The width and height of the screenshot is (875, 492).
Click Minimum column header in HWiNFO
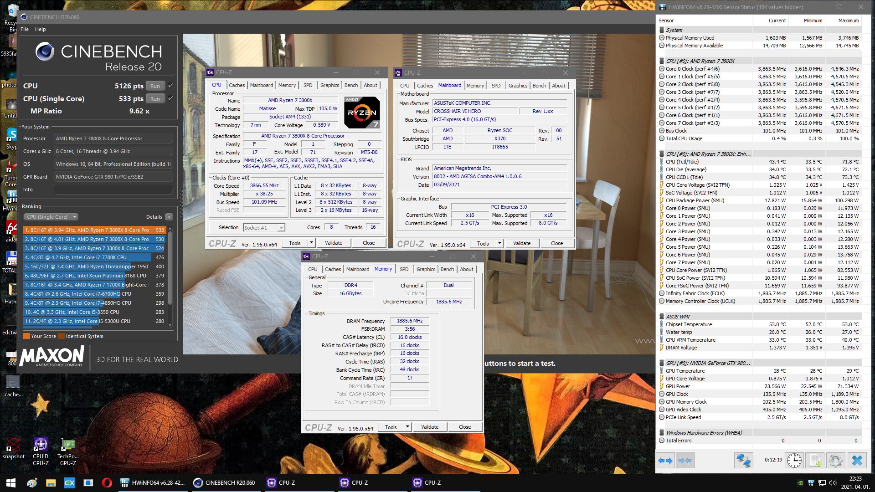tap(813, 20)
